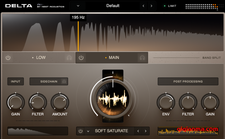Viewport: 225px width, 139px height.
Task: Click the BAND SPLIT label
Action: point(211,58)
